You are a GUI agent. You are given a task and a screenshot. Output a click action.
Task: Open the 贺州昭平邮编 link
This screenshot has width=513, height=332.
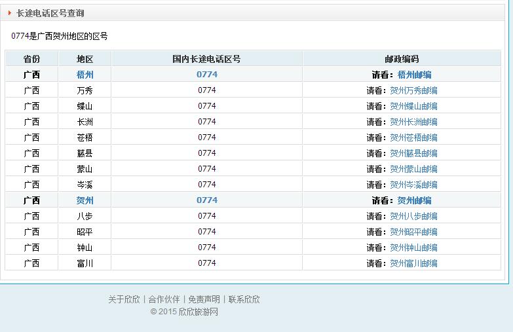click(x=413, y=232)
